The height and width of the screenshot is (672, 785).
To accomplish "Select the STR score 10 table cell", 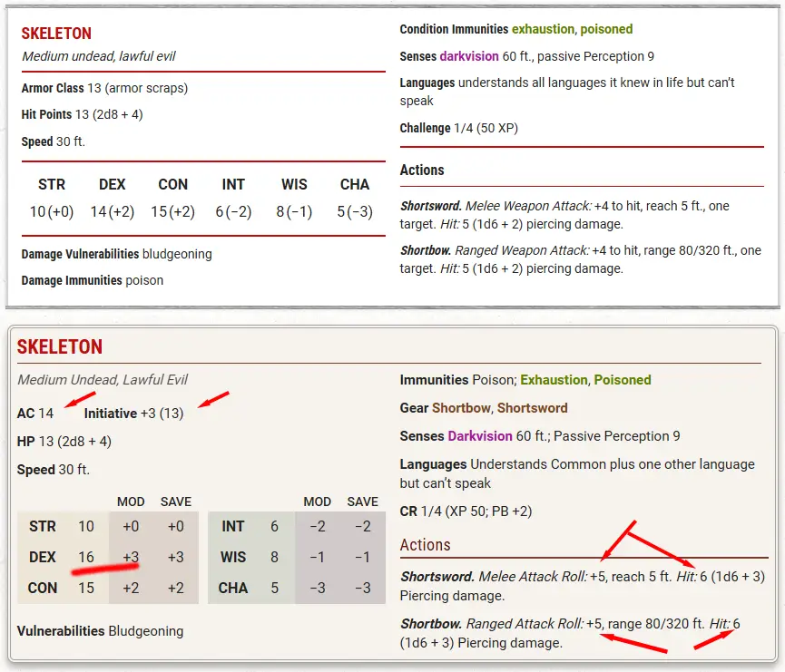I will [x=86, y=526].
